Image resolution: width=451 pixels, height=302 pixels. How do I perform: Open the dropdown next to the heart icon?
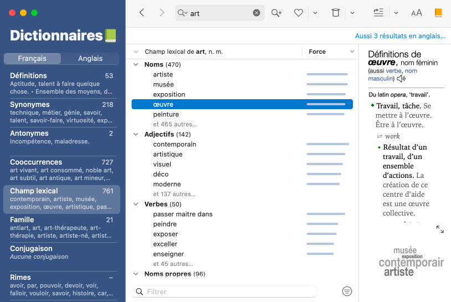point(315,13)
